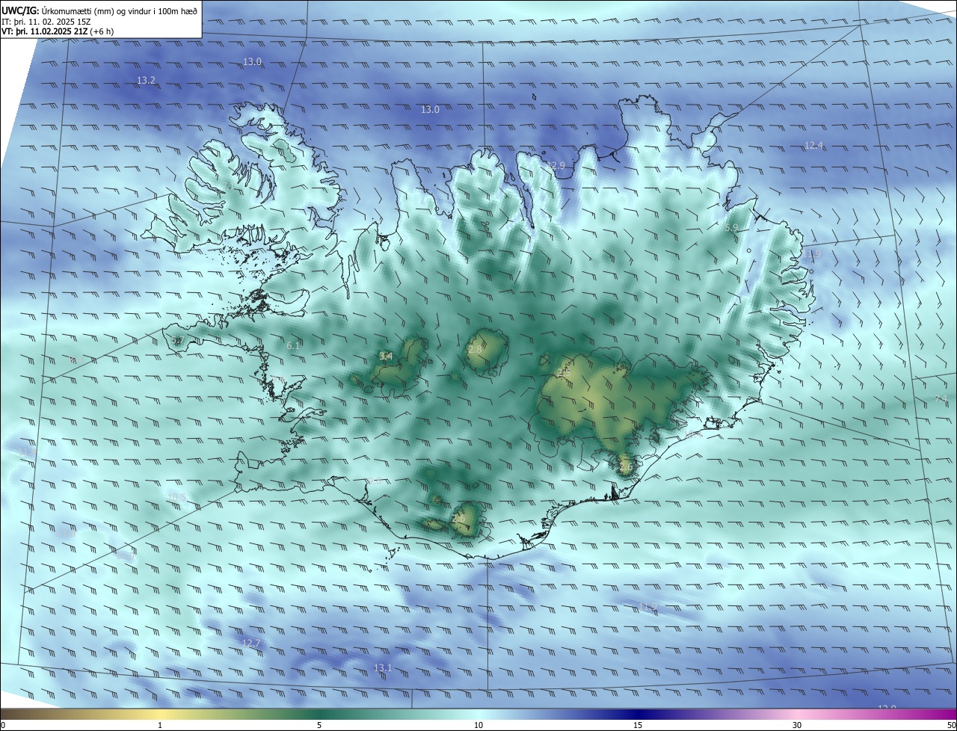The width and height of the screenshot is (957, 731).
Task: Select the 13.1 value label near the bottom edge
Action: pyautogui.click(x=382, y=667)
